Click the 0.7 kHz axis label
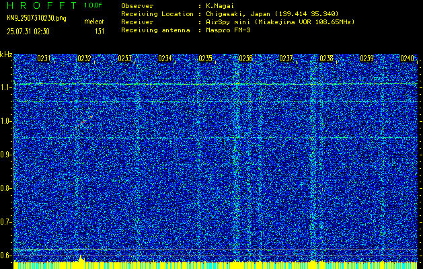Image resolution: width=423 pixels, height=269 pixels. pyautogui.click(x=5, y=222)
